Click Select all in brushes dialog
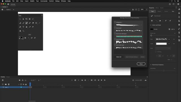Screen dimensions: 181x102 tap(119, 57)
